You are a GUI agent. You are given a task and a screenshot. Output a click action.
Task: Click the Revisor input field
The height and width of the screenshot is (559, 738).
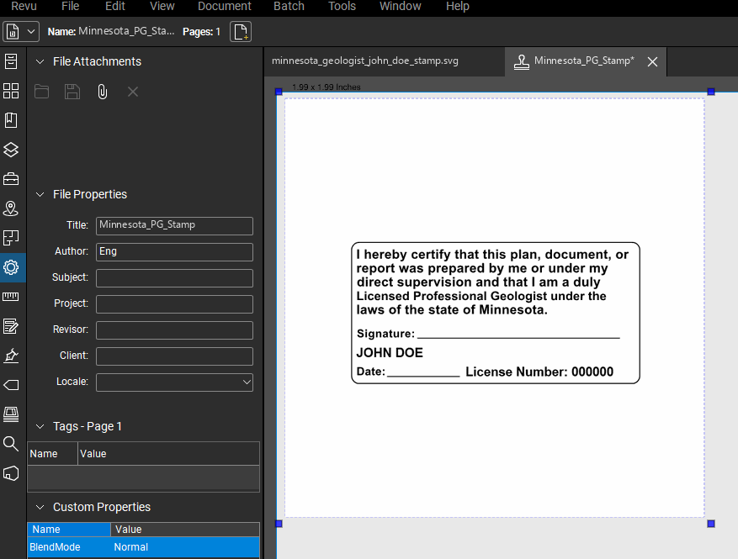pyautogui.click(x=175, y=330)
